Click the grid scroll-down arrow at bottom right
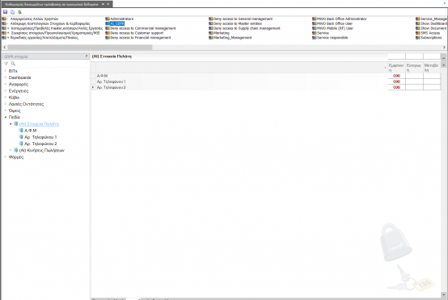 [x=444, y=294]
